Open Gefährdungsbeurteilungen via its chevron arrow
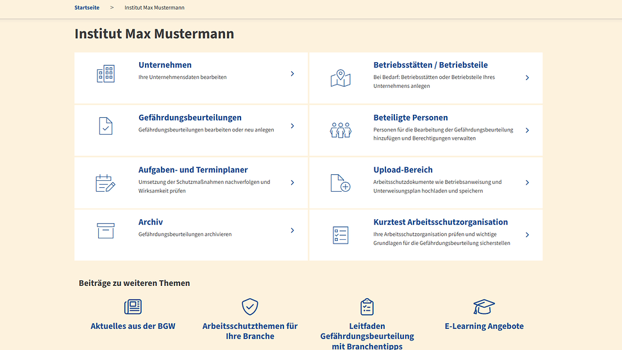This screenshot has height=350, width=622. (x=292, y=126)
